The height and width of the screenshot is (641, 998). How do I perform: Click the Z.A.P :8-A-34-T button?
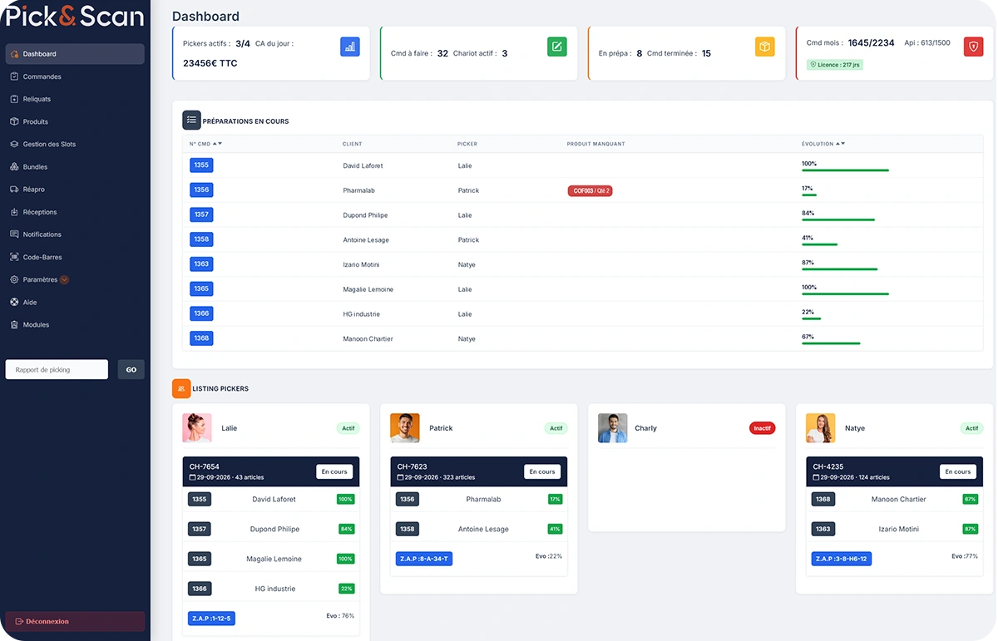424,559
